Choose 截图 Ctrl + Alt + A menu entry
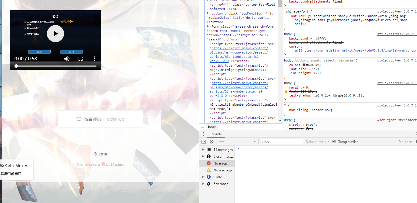The height and width of the screenshot is (203, 417). (x=14, y=165)
